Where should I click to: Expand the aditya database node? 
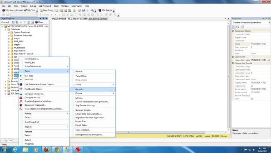point(9,38)
